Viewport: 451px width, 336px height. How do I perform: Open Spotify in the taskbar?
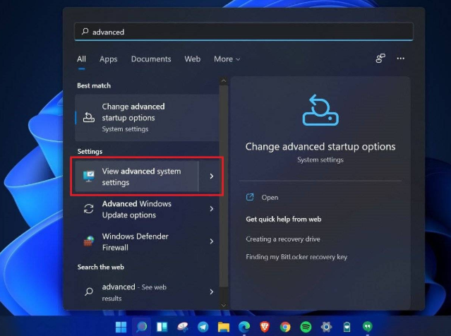(306, 327)
